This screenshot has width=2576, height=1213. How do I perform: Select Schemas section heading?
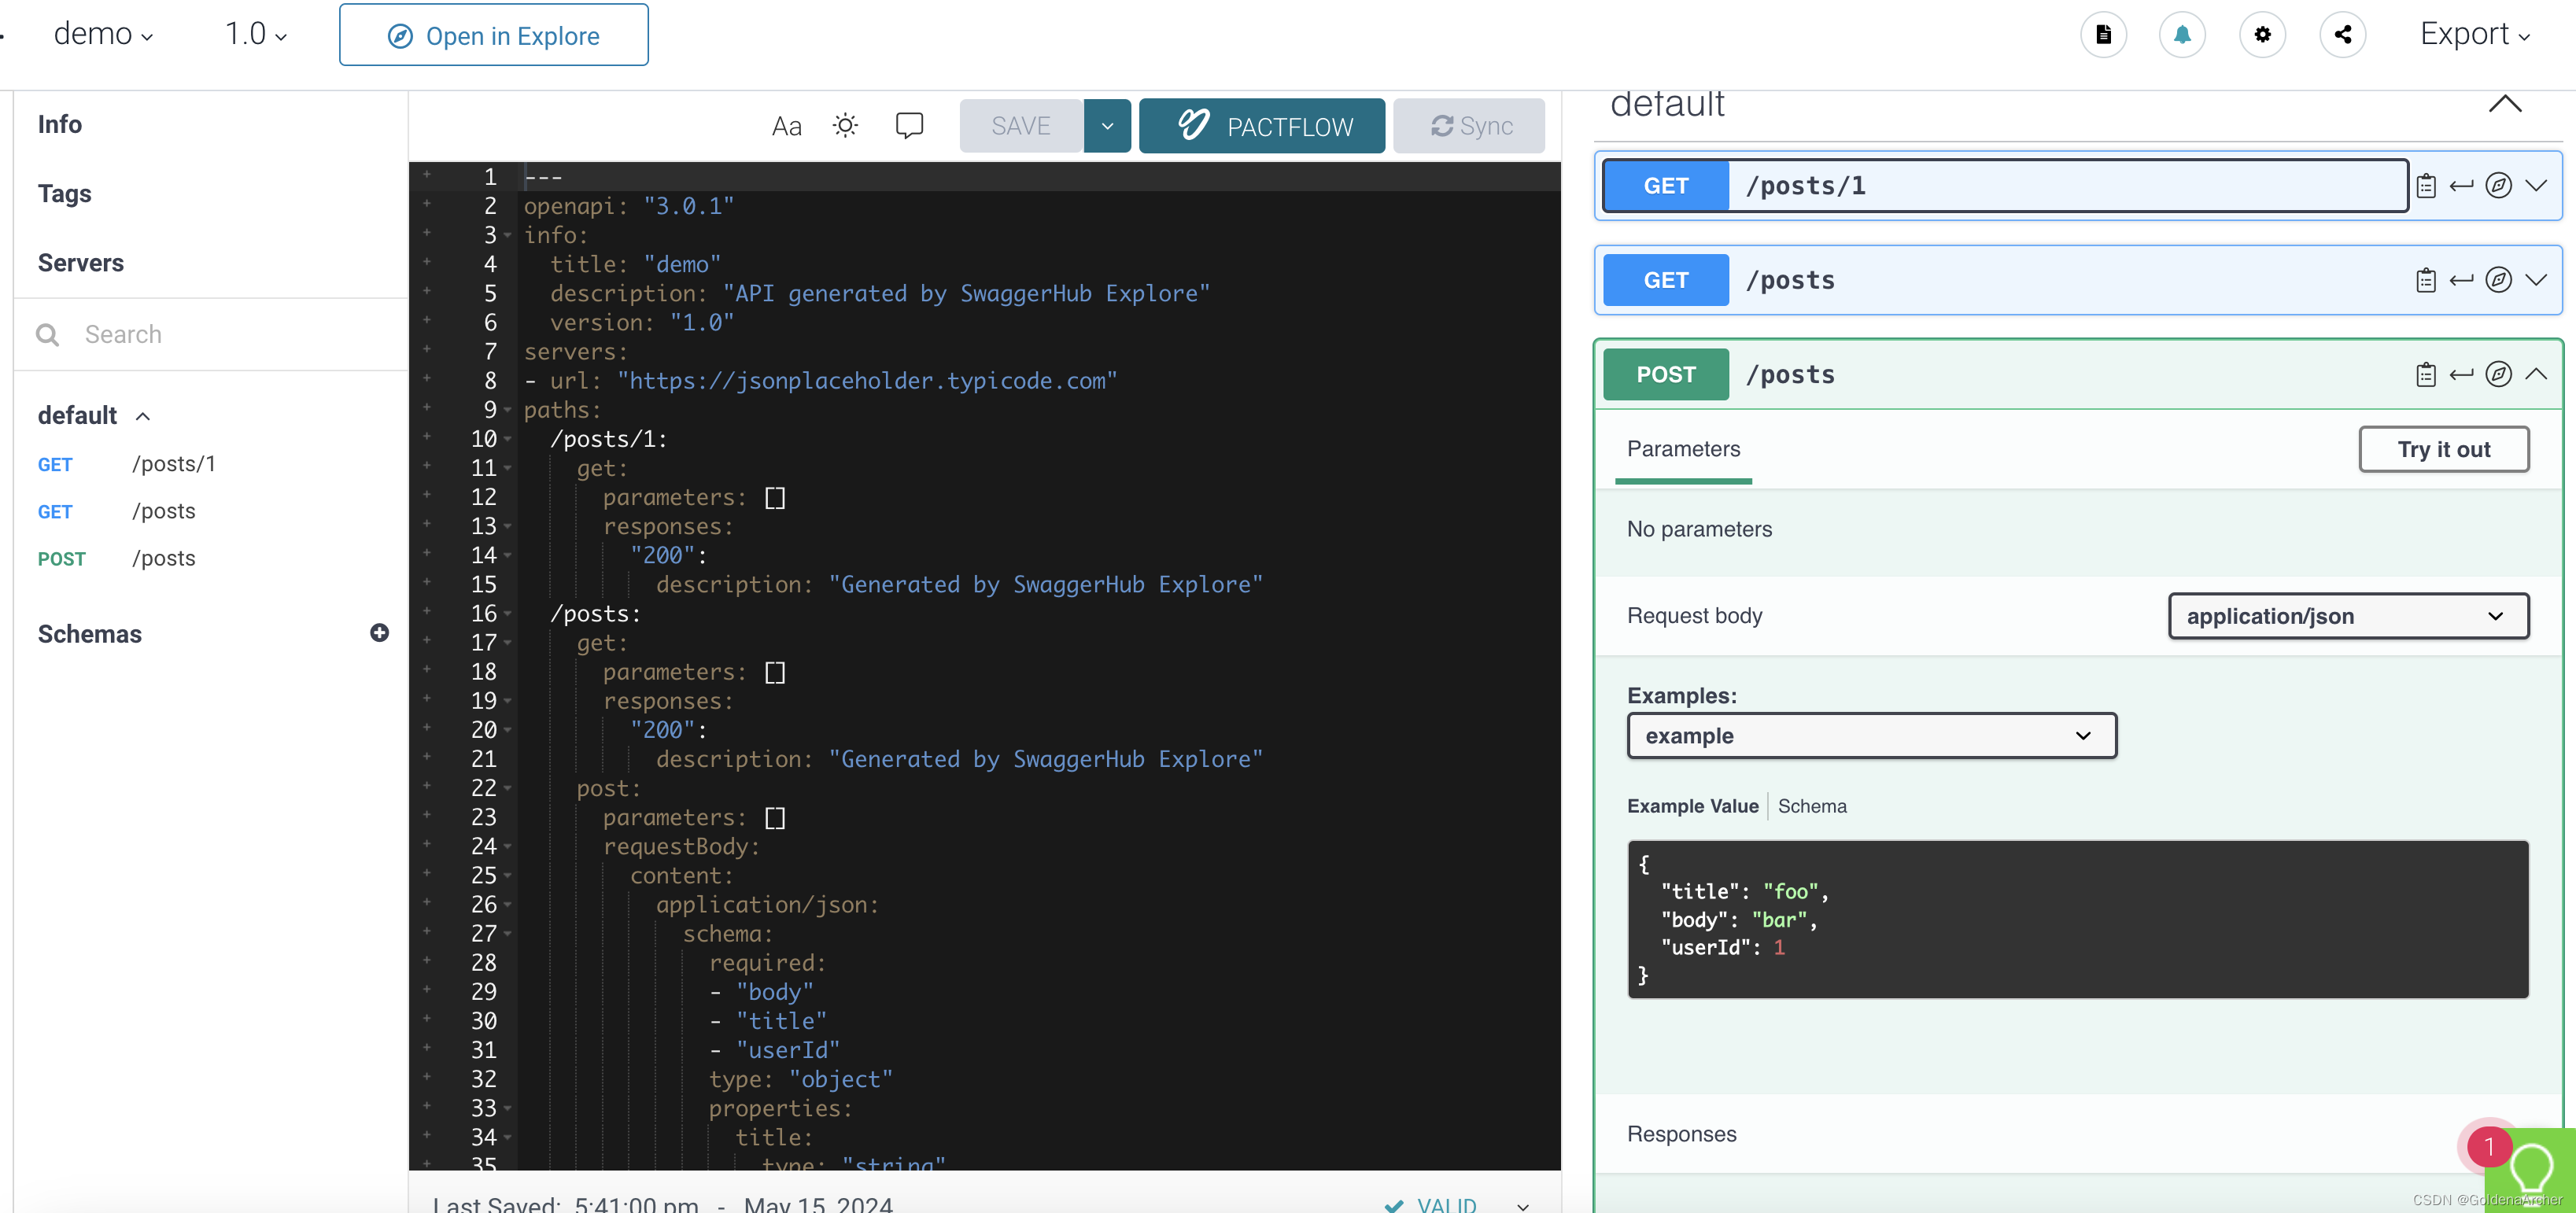(90, 634)
